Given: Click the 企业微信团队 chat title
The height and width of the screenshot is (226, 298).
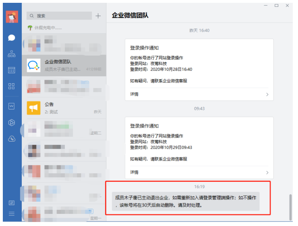Looking at the screenshot, I should [x=130, y=15].
